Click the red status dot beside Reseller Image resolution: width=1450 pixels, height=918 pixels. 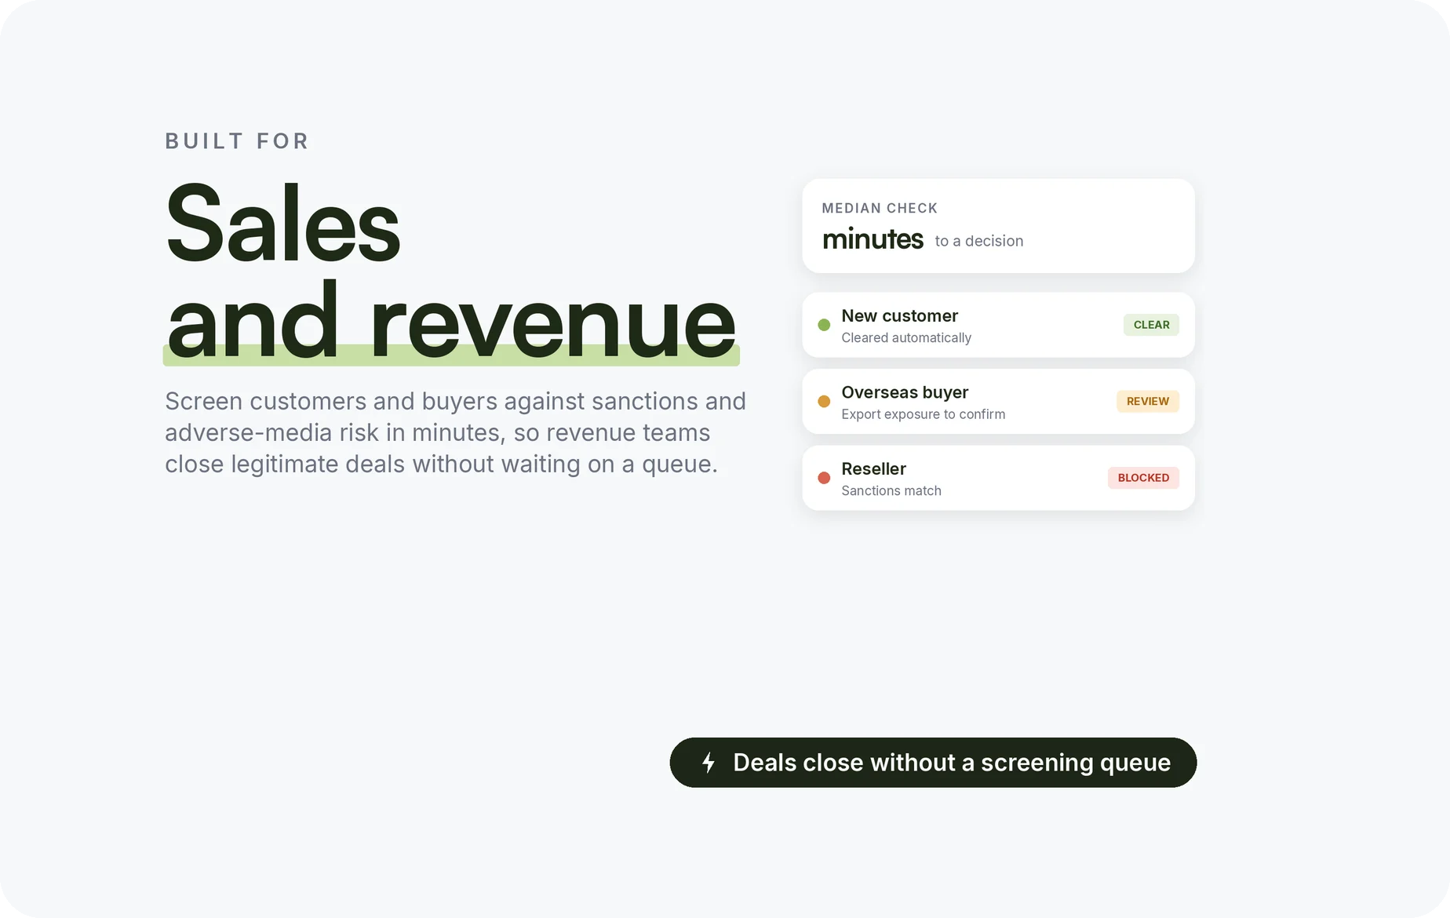pos(824,478)
